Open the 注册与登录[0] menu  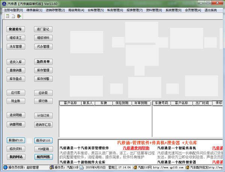pyautogui.click(x=13, y=10)
